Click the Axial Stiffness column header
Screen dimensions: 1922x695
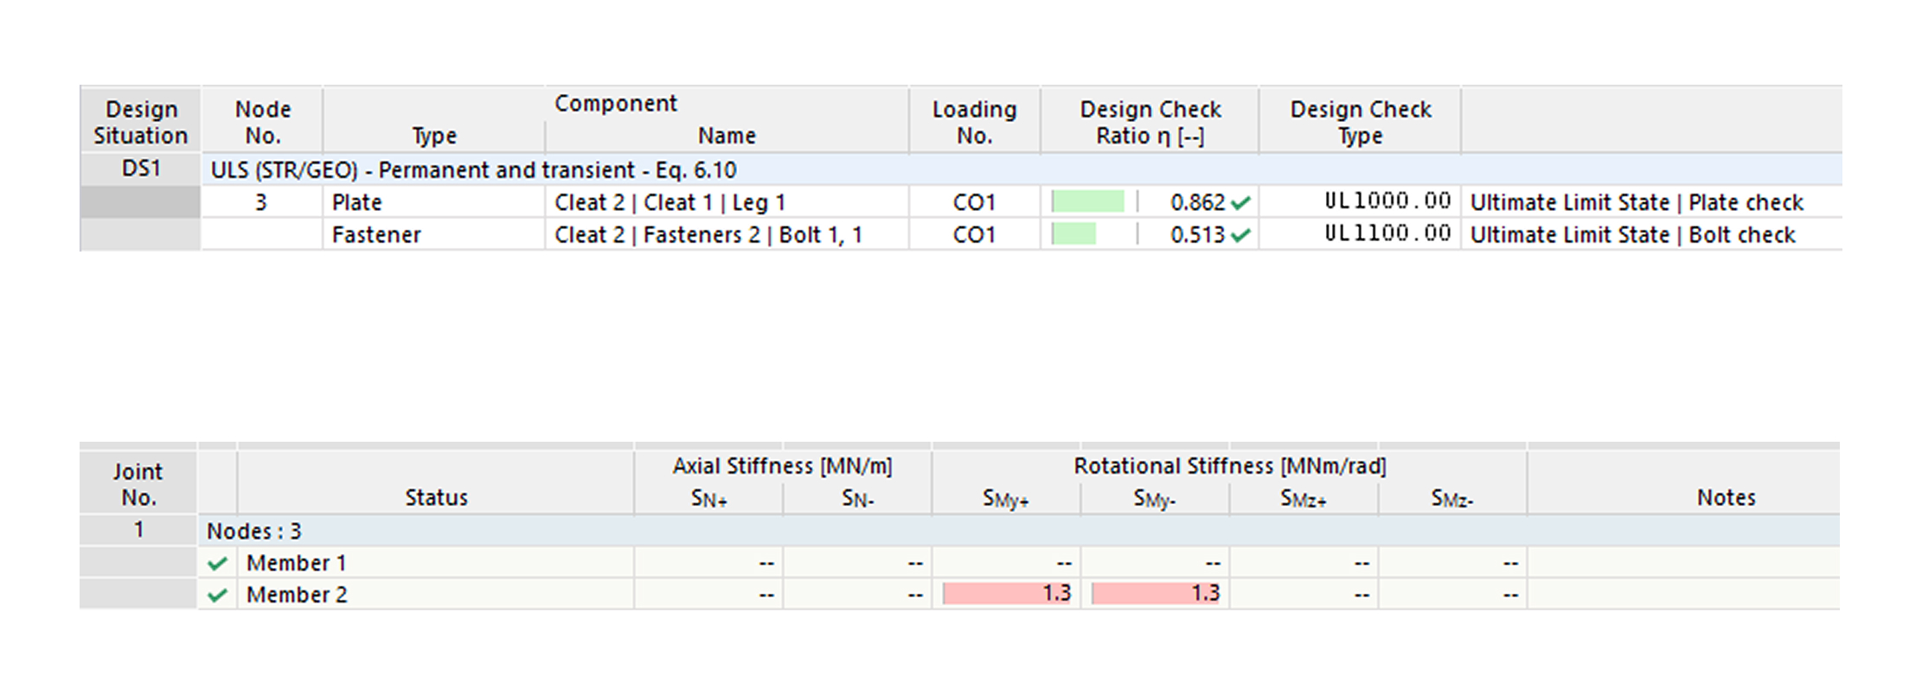(782, 467)
